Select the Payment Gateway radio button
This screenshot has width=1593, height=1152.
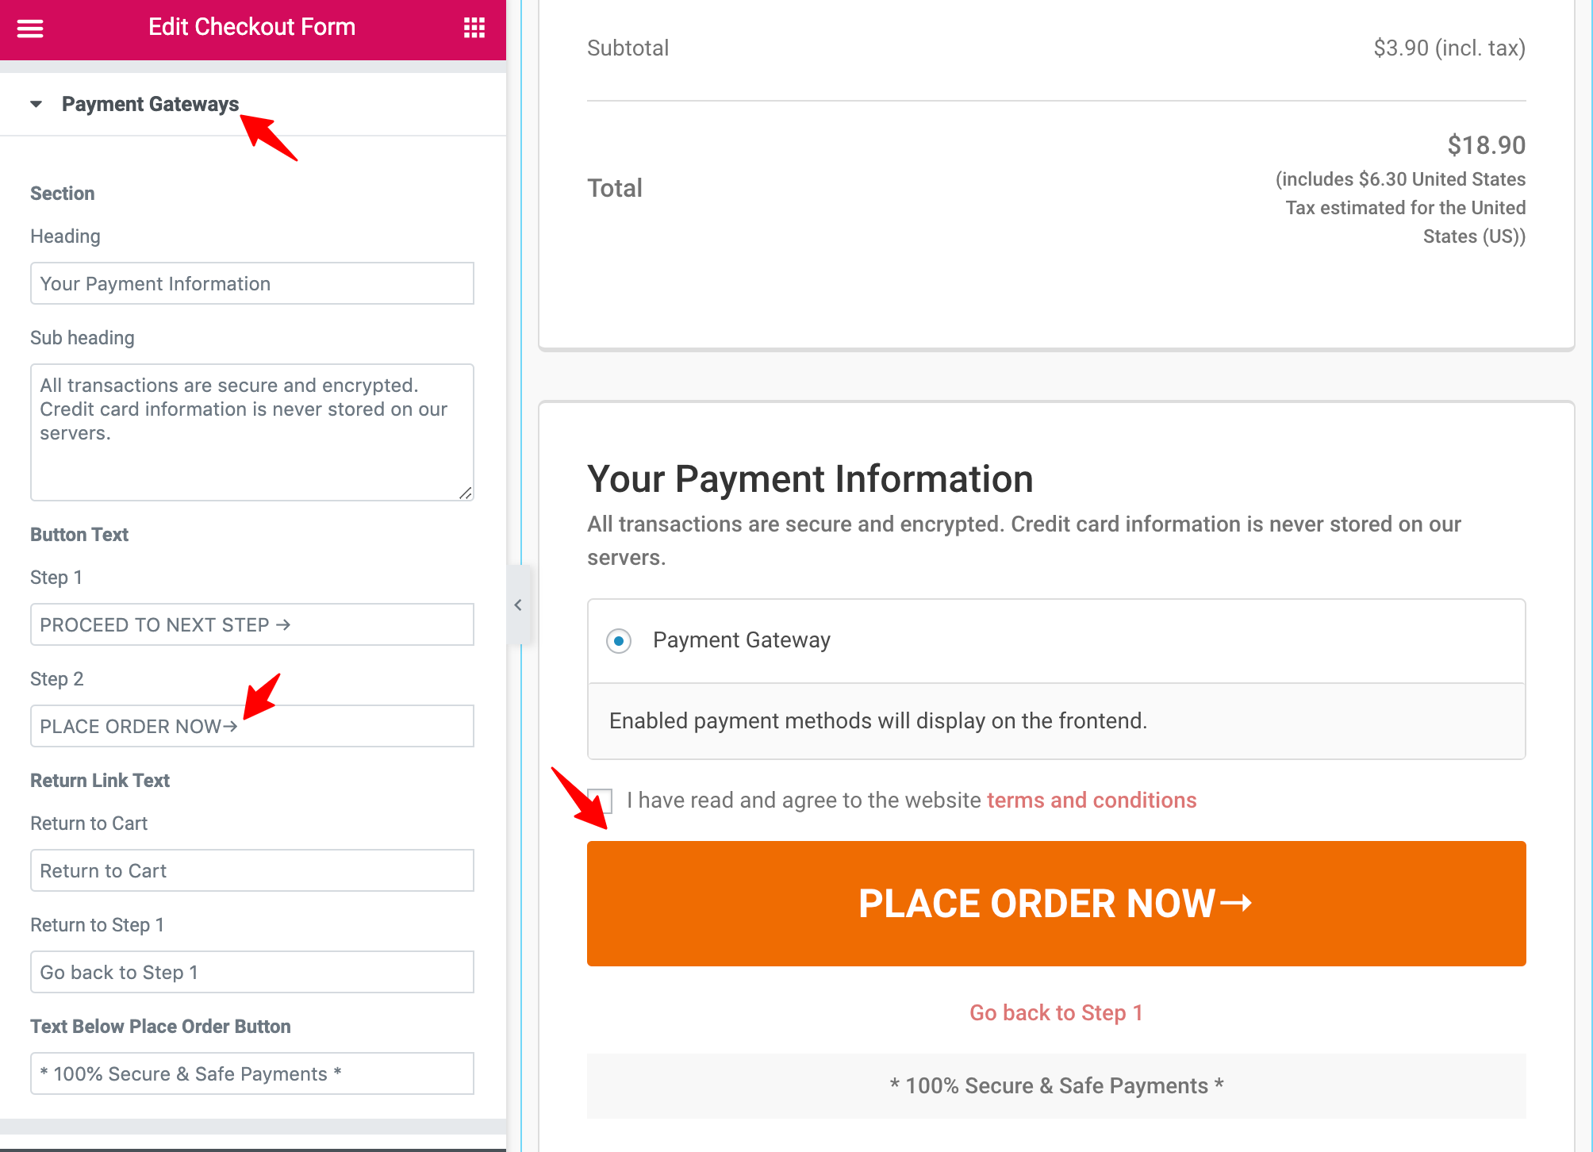tap(619, 640)
